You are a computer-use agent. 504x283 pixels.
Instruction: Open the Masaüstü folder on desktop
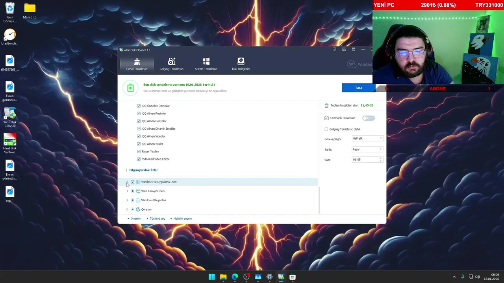(30, 11)
